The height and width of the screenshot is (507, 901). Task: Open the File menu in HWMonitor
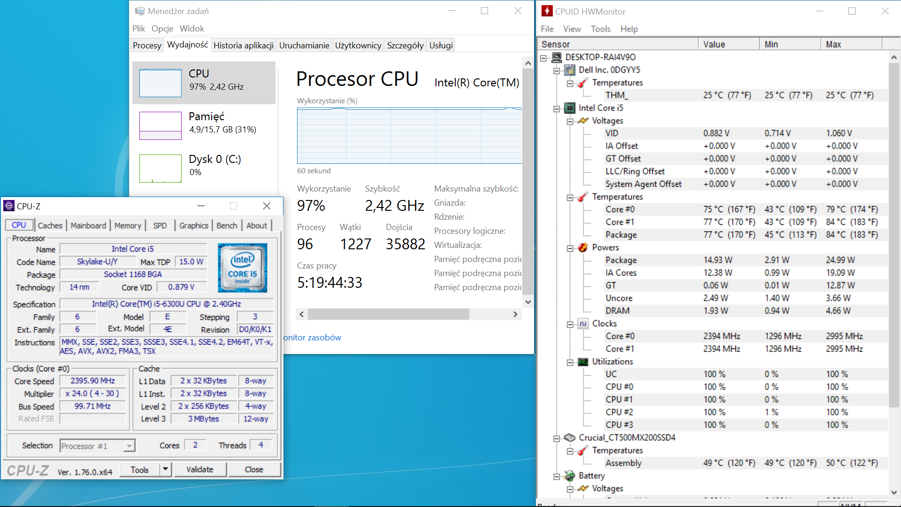click(547, 29)
